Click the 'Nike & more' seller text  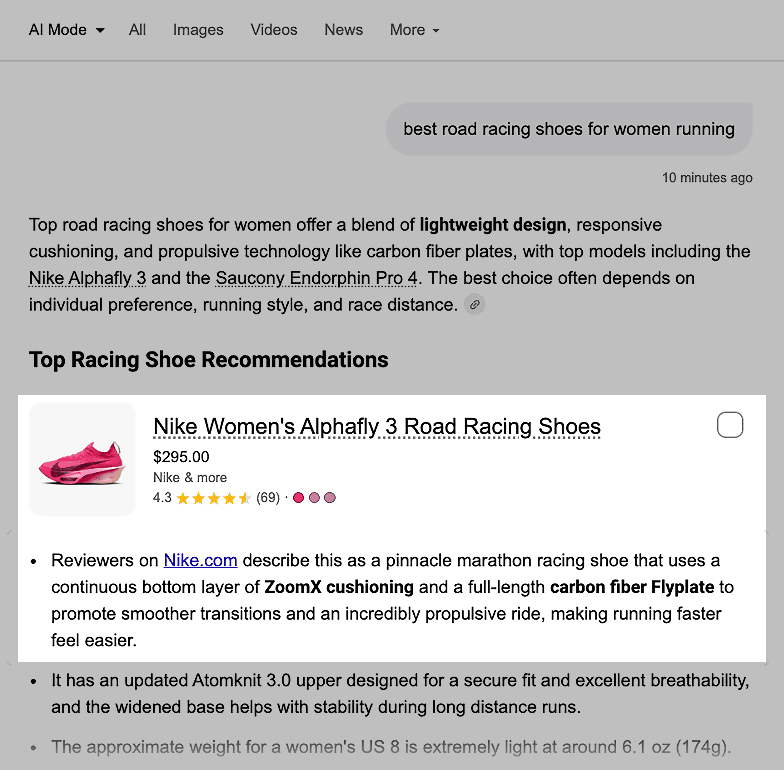190,478
